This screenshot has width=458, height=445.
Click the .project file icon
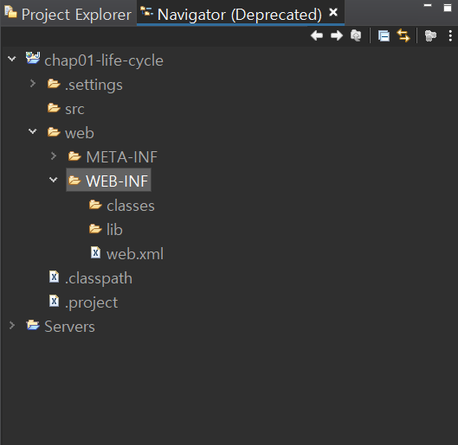point(54,301)
